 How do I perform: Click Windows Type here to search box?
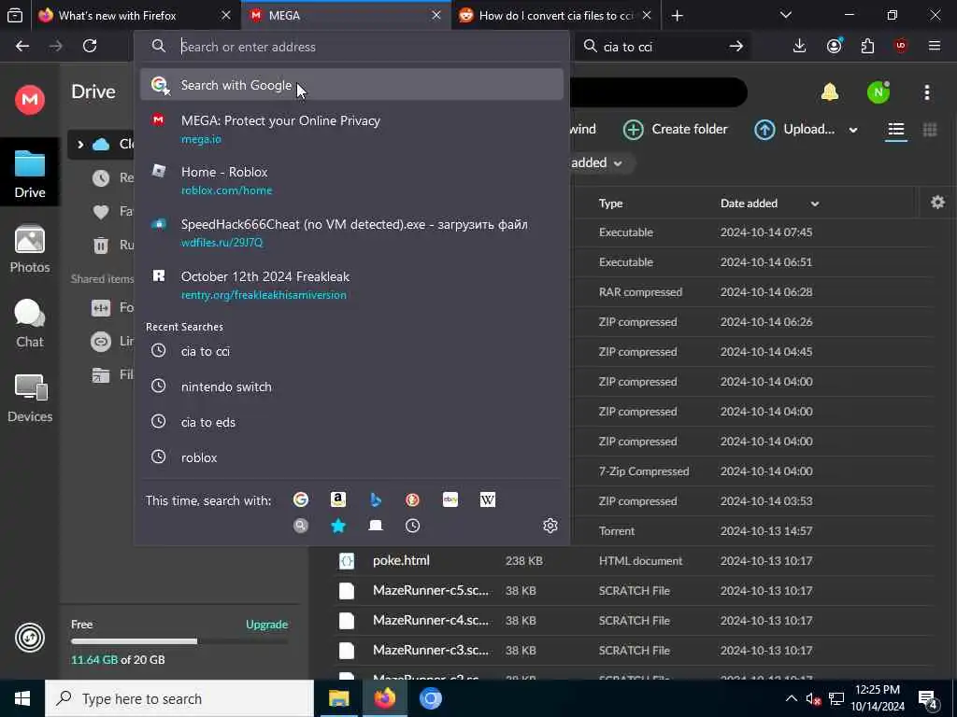(179, 698)
